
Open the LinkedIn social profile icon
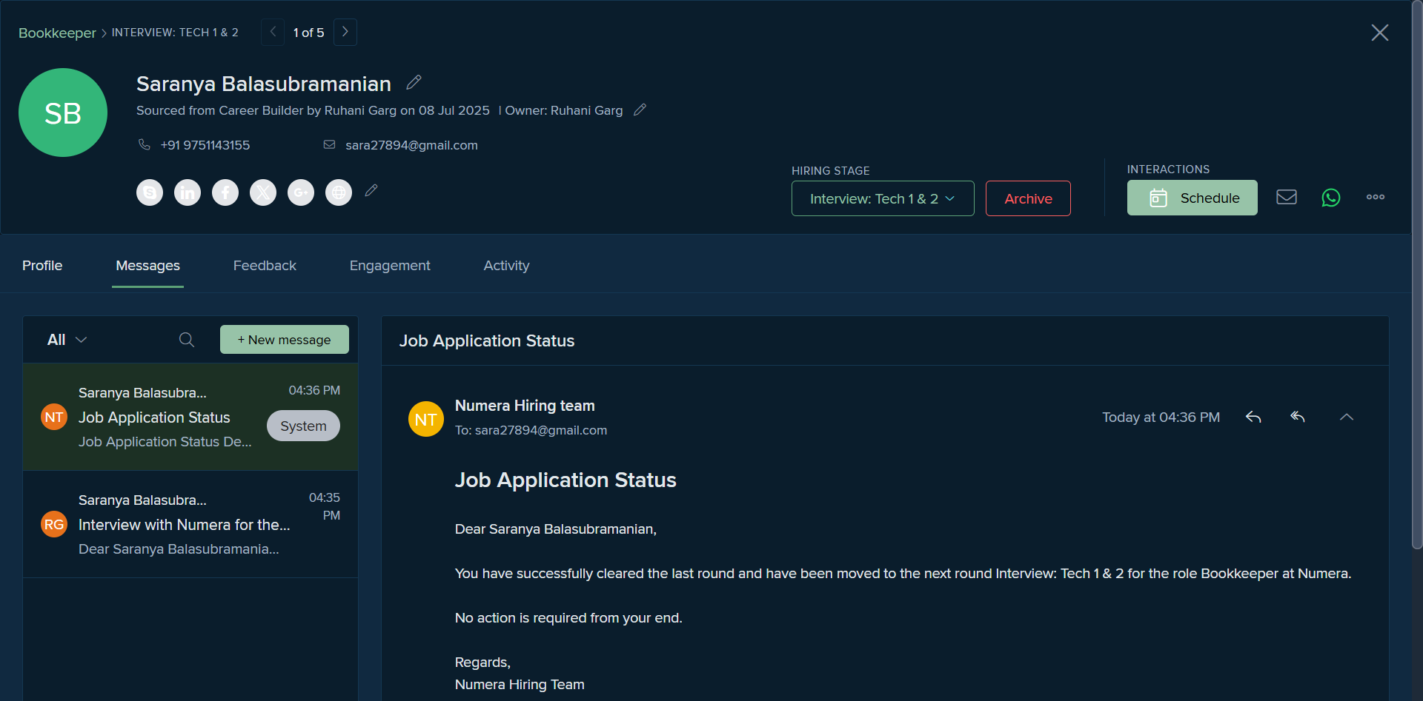[x=188, y=192]
